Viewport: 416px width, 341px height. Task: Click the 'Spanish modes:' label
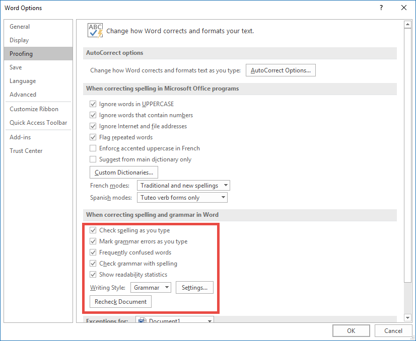pos(111,198)
